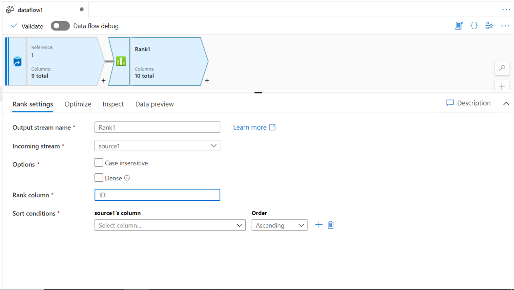Click the Validate button

27,26
